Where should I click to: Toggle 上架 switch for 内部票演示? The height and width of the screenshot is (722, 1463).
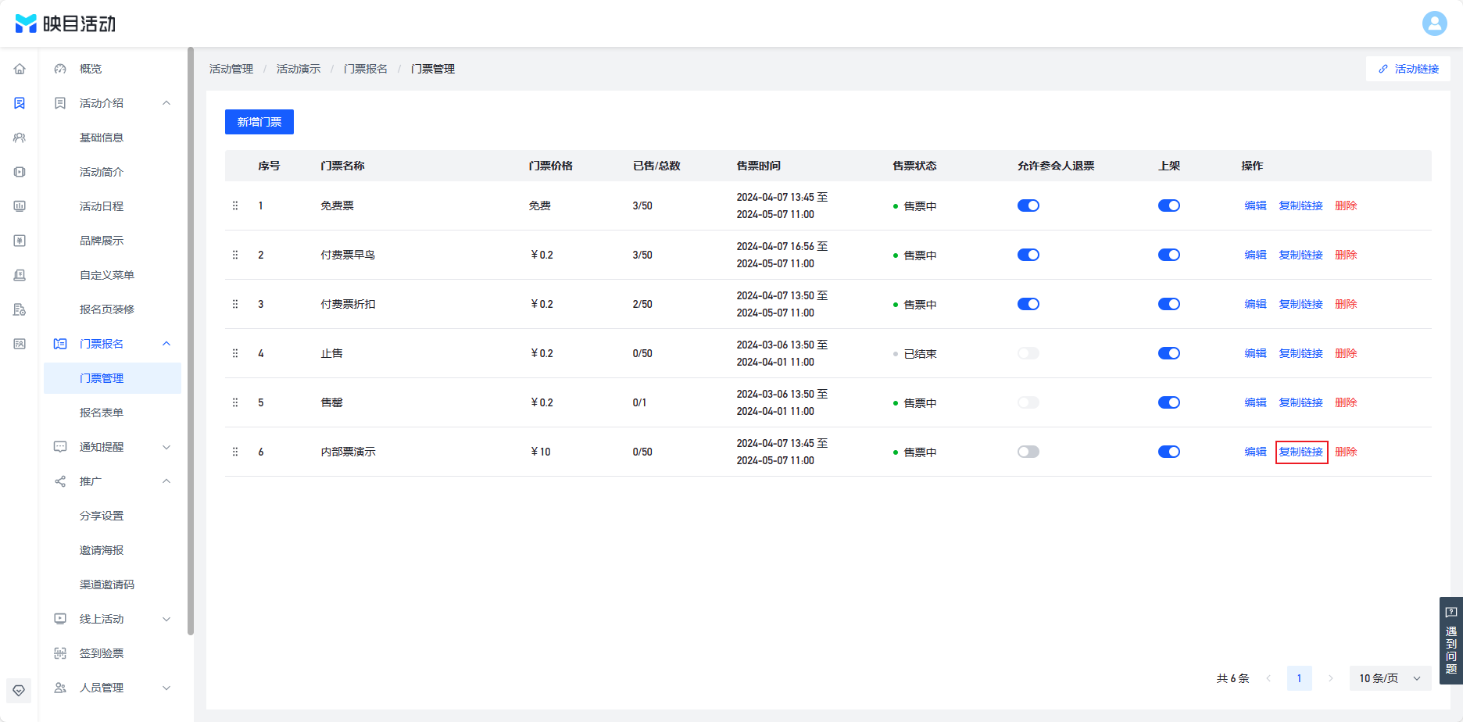(1169, 452)
